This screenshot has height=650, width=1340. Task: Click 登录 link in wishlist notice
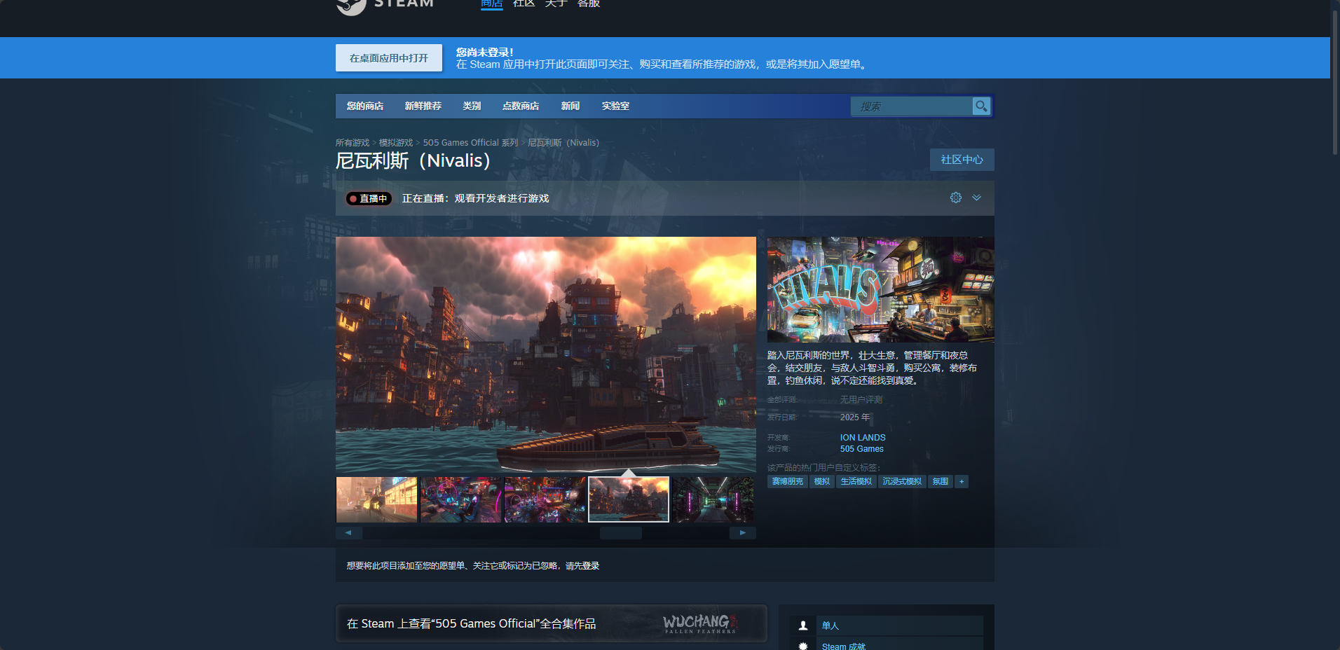[591, 566]
